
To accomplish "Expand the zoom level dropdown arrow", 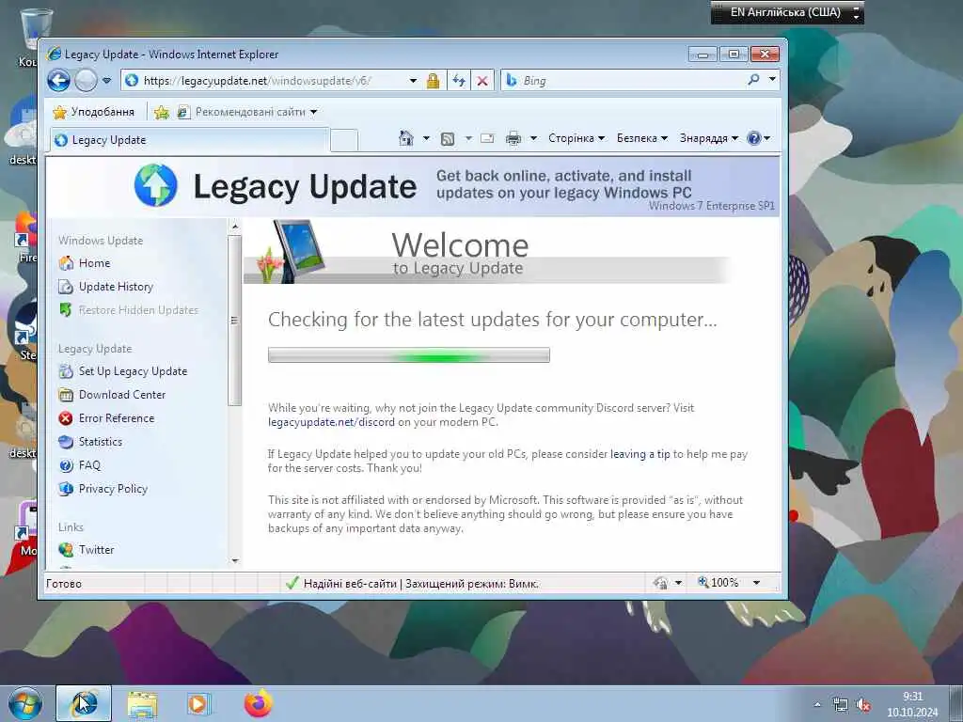I will coord(757,583).
